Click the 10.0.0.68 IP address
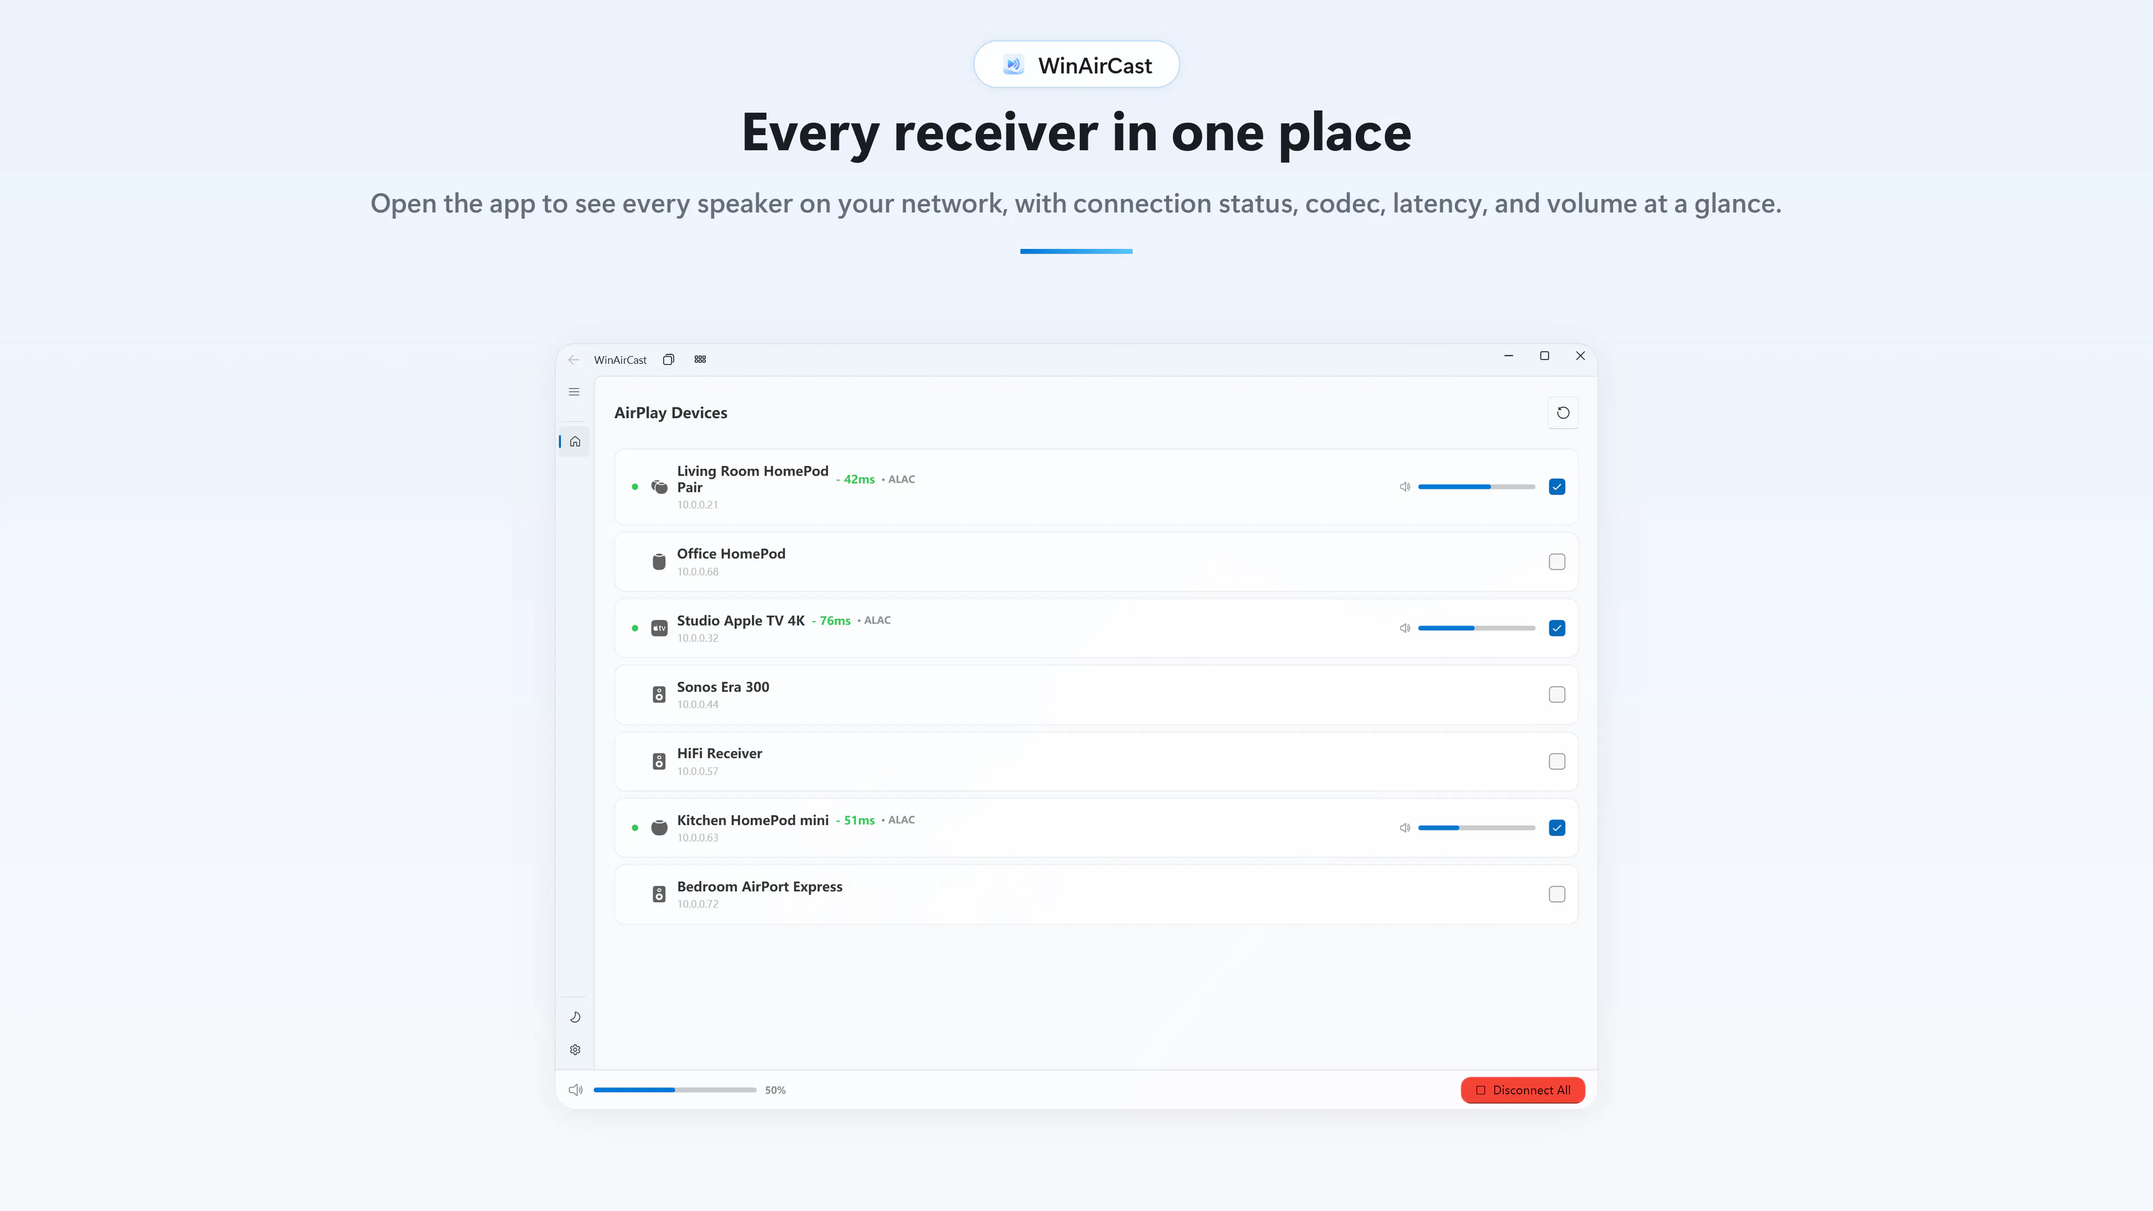Viewport: 2153px width, 1211px height. tap(698, 572)
